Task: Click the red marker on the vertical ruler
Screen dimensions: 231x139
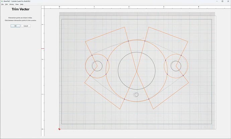Action: pyautogui.click(x=43, y=48)
